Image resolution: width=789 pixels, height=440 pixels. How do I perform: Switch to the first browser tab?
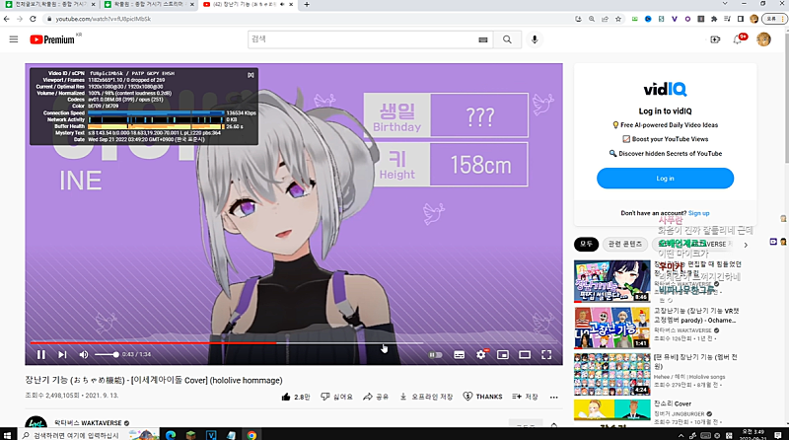[48, 5]
